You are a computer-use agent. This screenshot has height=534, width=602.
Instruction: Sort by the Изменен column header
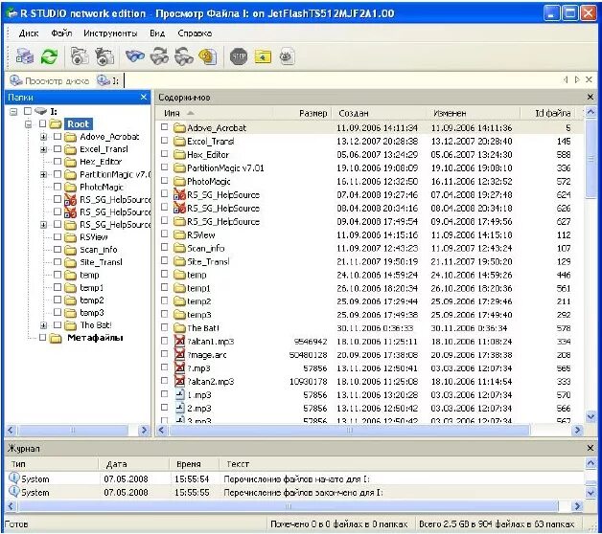point(450,114)
